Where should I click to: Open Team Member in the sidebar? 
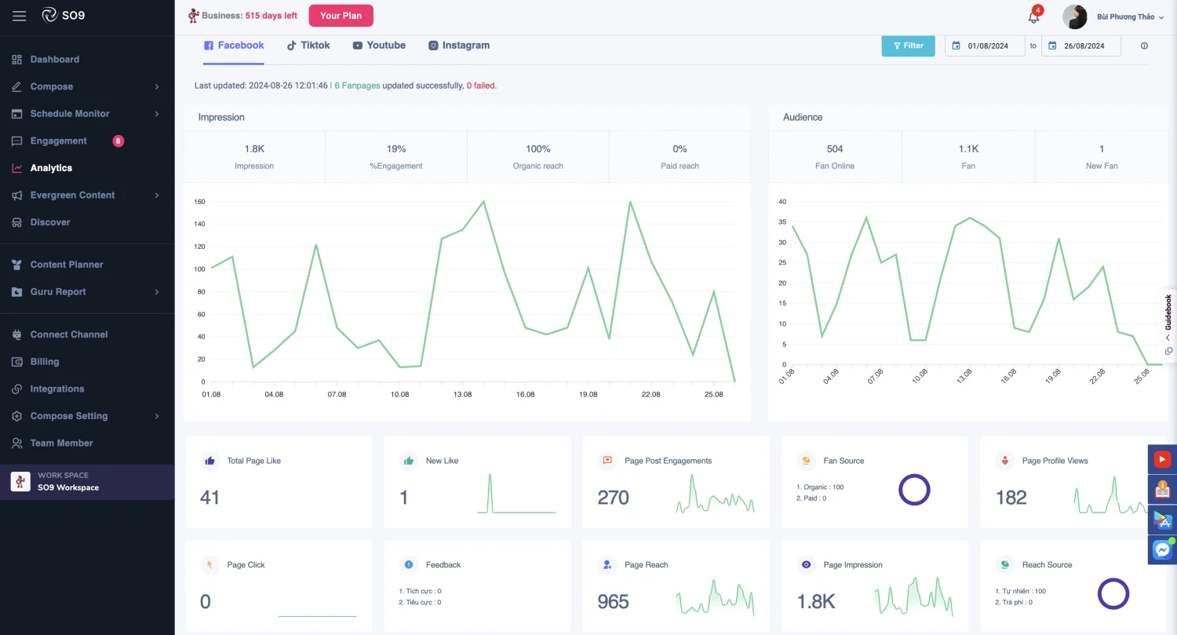tap(61, 443)
